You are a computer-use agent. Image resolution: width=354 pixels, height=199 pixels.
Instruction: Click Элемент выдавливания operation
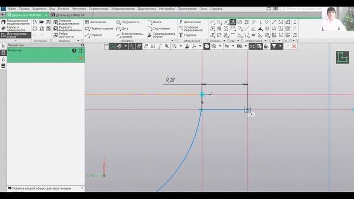[x=66, y=22]
